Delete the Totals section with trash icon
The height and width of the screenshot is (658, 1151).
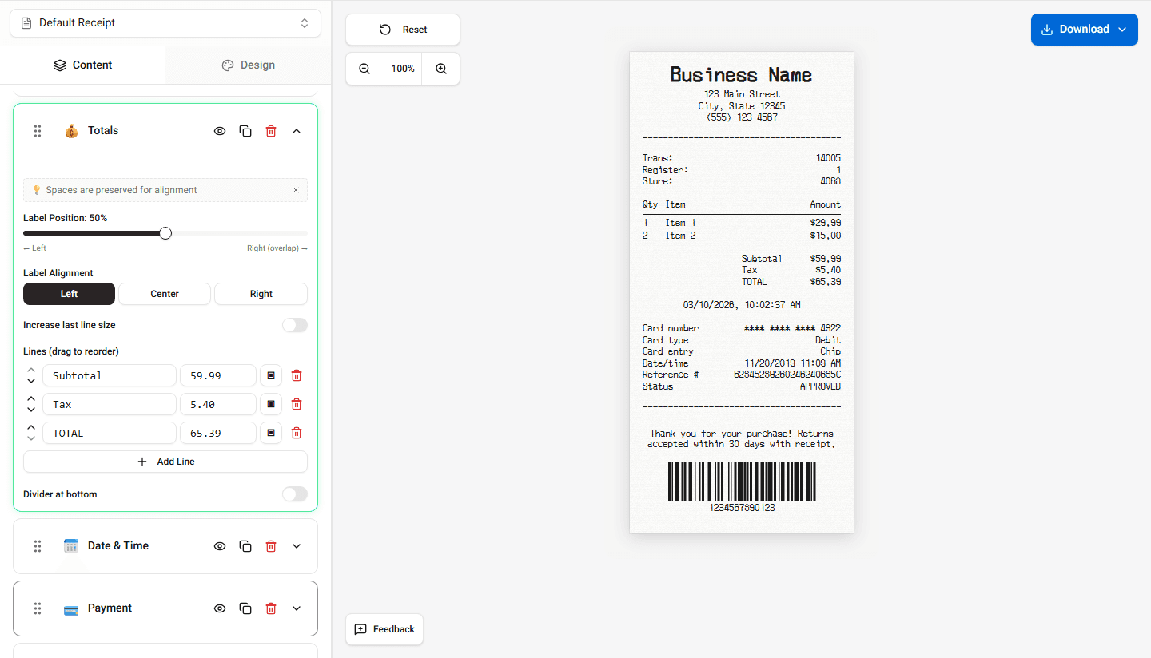[x=271, y=130]
